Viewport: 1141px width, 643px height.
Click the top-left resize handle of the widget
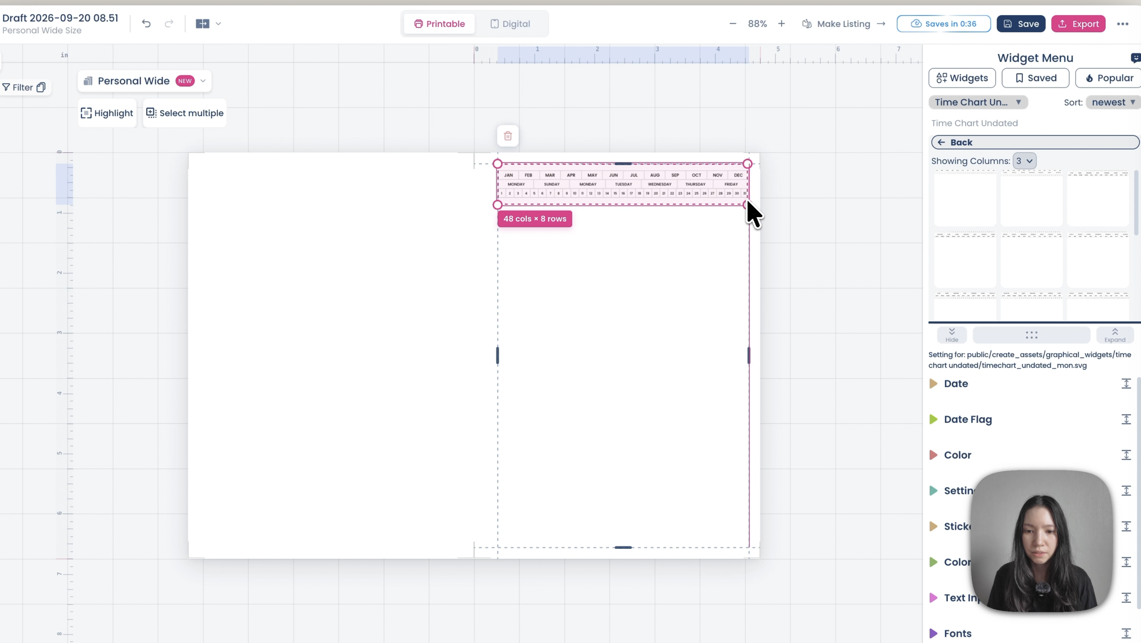(x=498, y=164)
